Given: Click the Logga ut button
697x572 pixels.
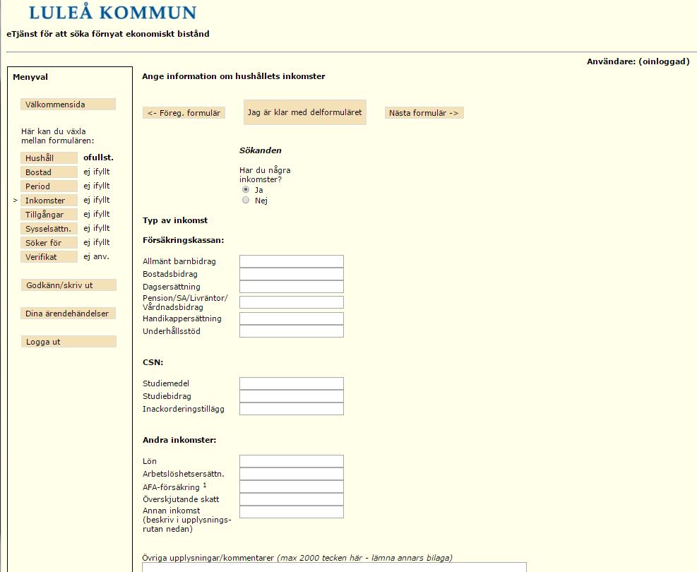Looking at the screenshot, I should click(x=68, y=342).
